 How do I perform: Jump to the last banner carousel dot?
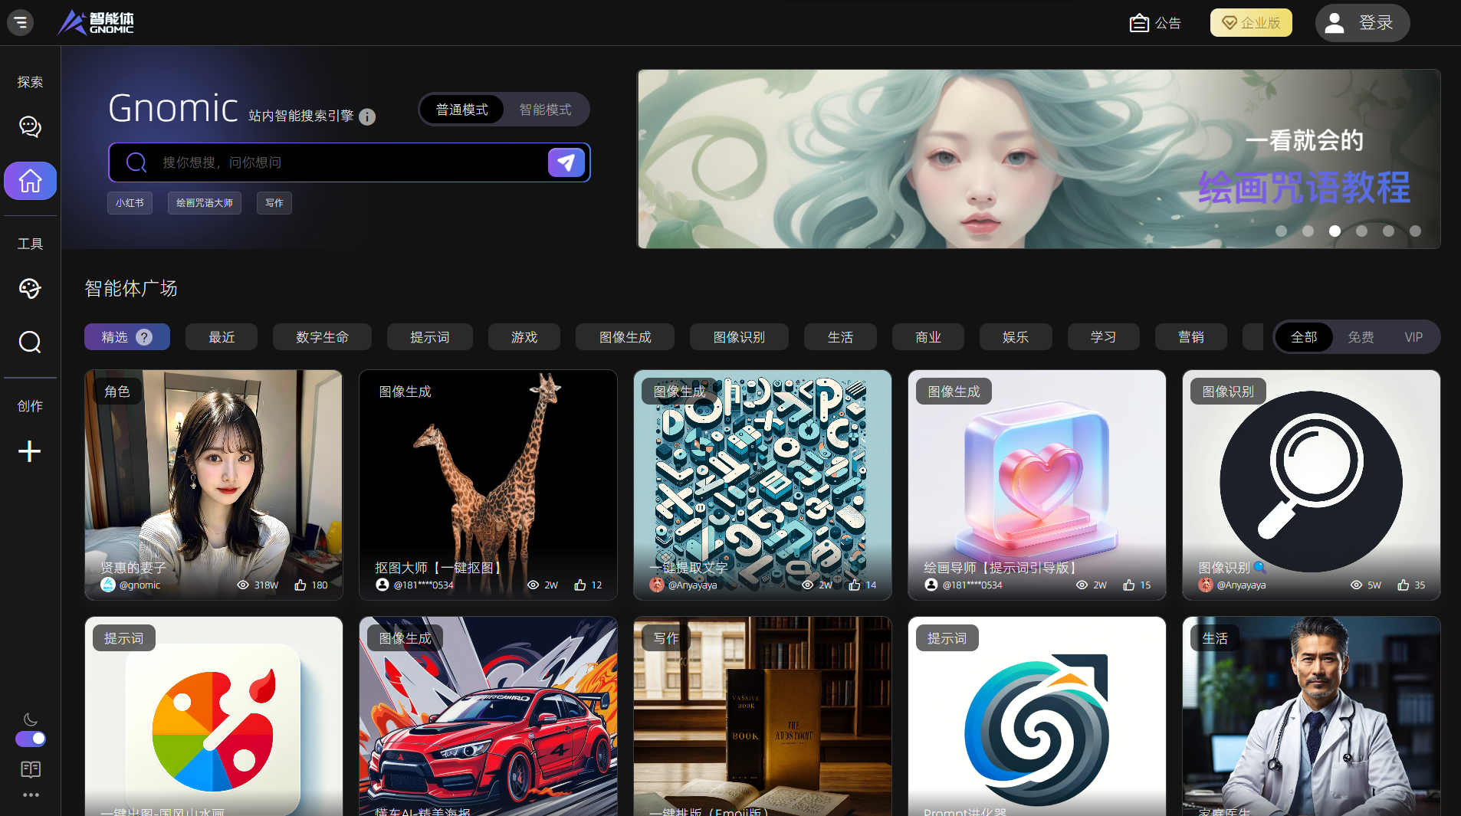(x=1415, y=231)
